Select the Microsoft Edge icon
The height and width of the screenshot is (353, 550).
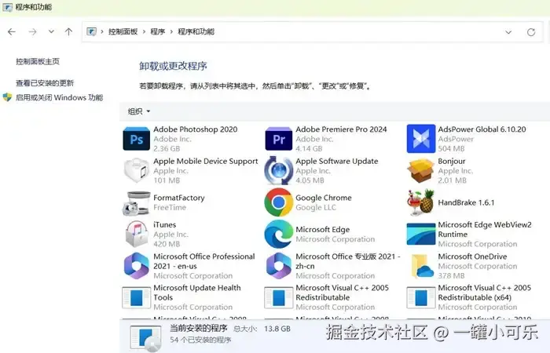point(279,234)
